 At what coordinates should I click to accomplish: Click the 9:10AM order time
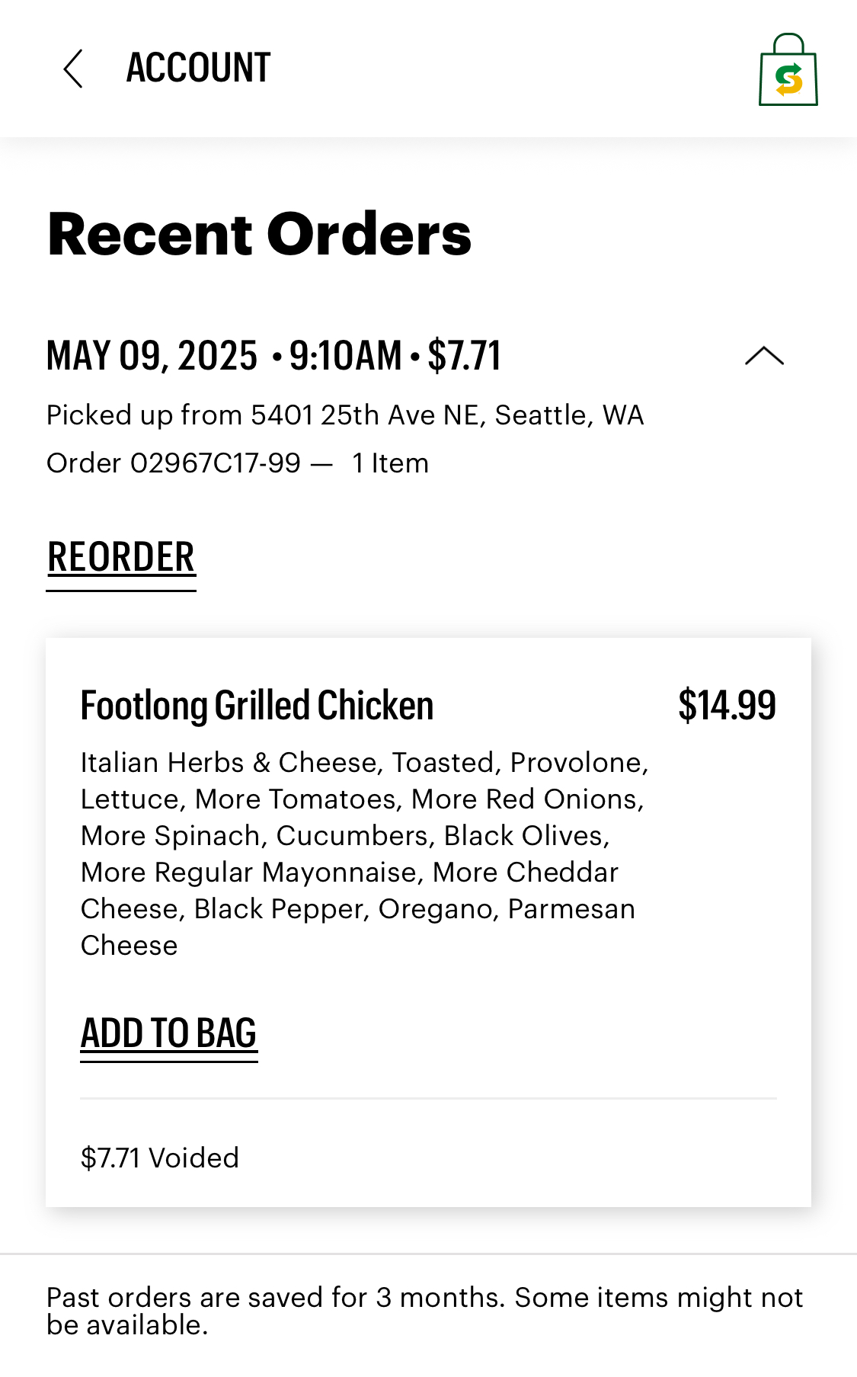coord(345,356)
